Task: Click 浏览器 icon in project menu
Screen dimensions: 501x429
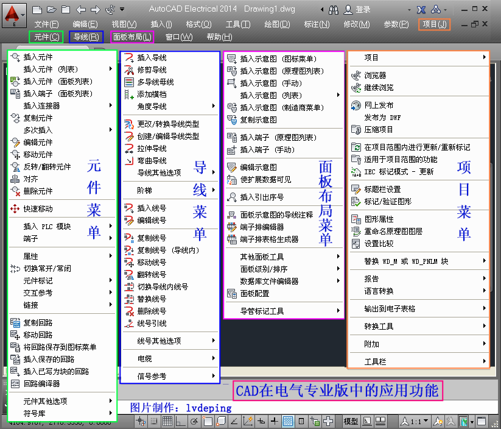Action: [356, 76]
